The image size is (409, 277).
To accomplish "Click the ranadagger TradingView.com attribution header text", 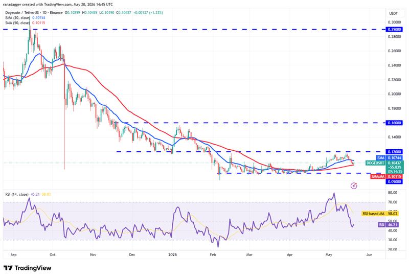I will 58,5.
